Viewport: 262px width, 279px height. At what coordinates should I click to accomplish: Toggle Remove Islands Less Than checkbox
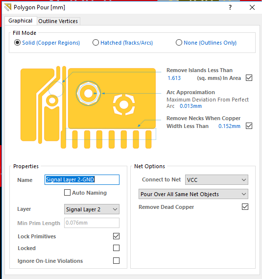[x=249, y=78]
